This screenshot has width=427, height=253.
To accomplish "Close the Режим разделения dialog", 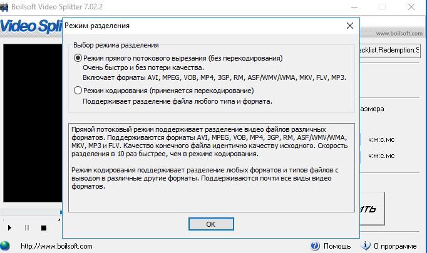I will (349, 26).
